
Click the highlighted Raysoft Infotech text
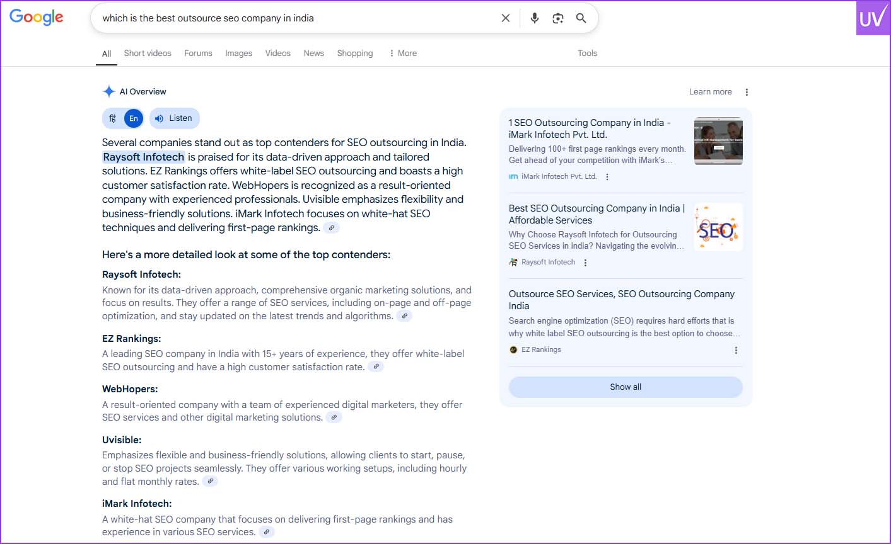pos(144,157)
